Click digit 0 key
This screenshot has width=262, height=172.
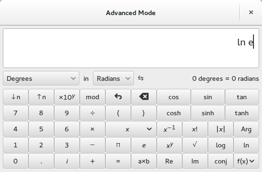pyautogui.click(x=16, y=161)
